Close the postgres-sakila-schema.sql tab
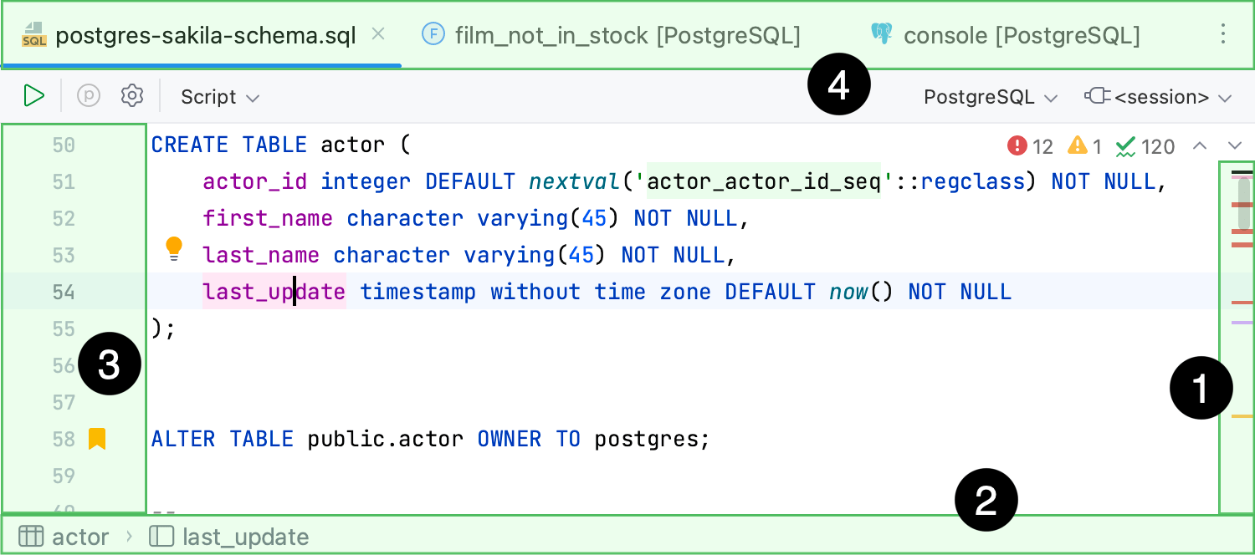1255x555 pixels. click(378, 34)
